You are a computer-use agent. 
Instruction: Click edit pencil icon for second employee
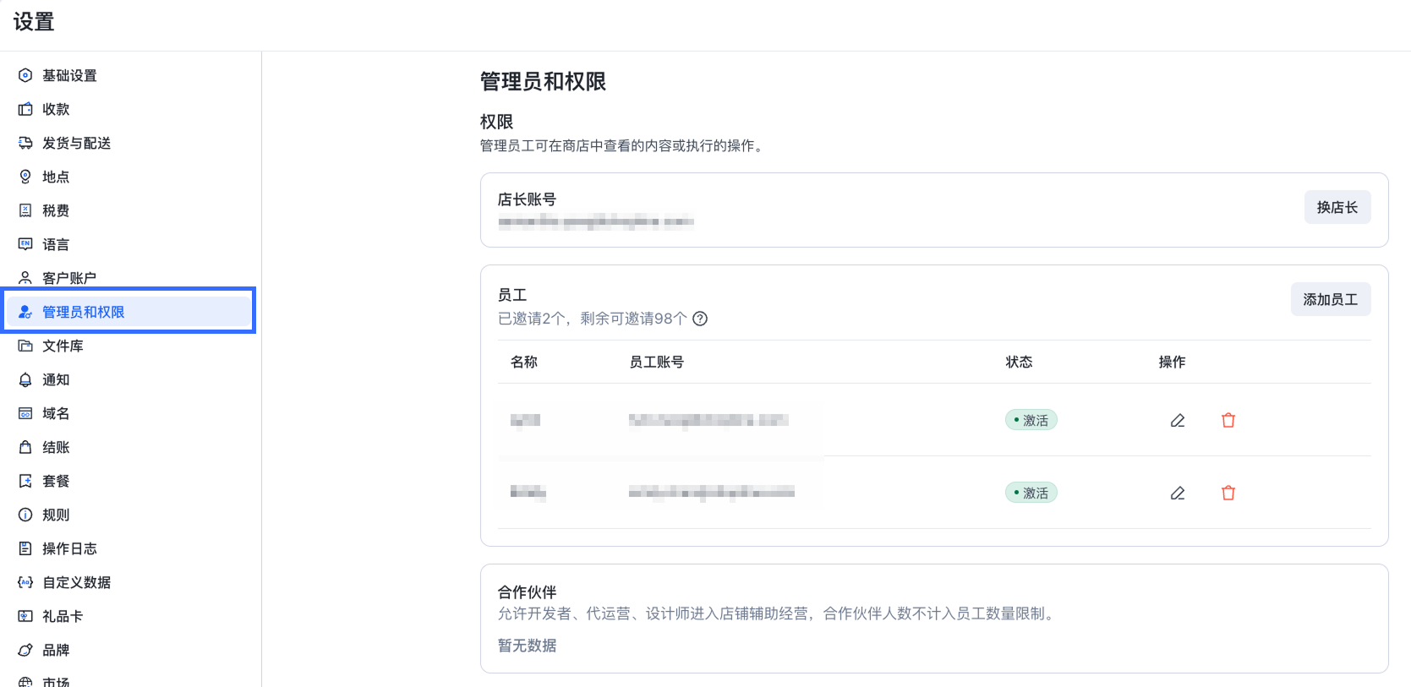[1177, 493]
